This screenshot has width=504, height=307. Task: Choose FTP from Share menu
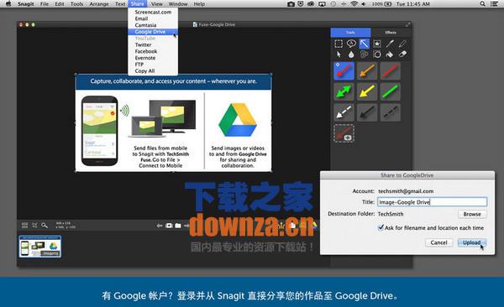pos(153,65)
